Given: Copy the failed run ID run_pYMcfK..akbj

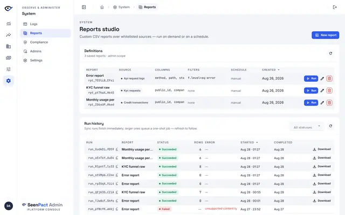Looking at the screenshot, I should coord(117,209).
